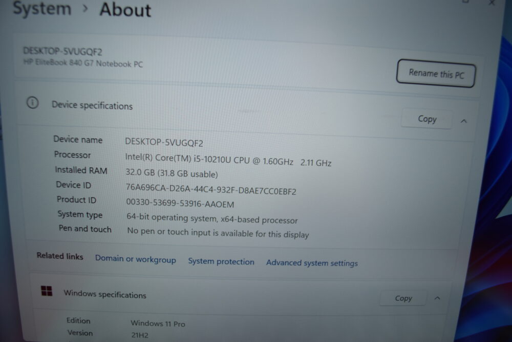Go back to System breadcrumb
Image resolution: width=512 pixels, height=342 pixels.
pos(42,8)
